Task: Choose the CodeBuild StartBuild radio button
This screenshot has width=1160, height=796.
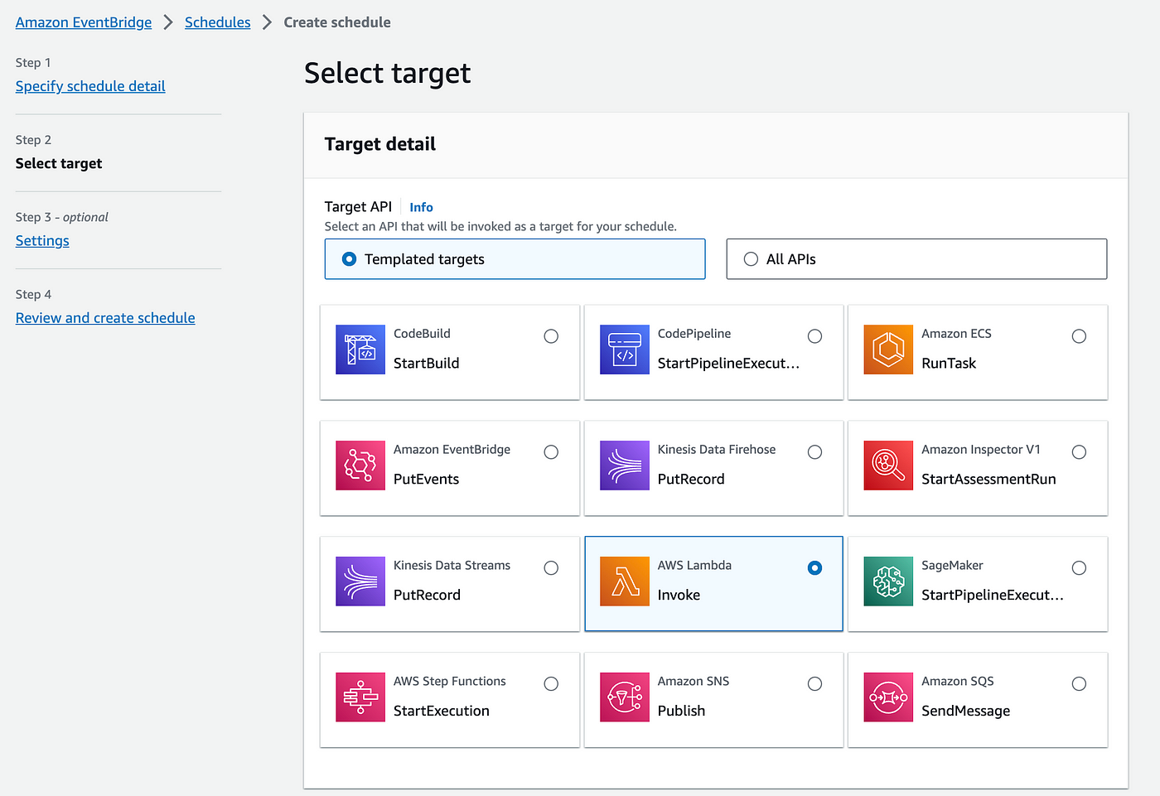Action: pyautogui.click(x=551, y=336)
